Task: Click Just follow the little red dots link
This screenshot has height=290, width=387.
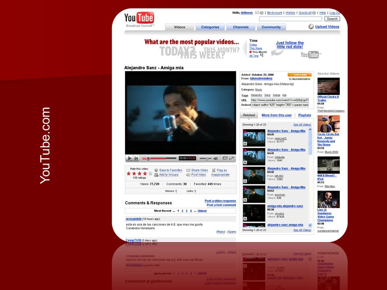Action: (x=290, y=45)
